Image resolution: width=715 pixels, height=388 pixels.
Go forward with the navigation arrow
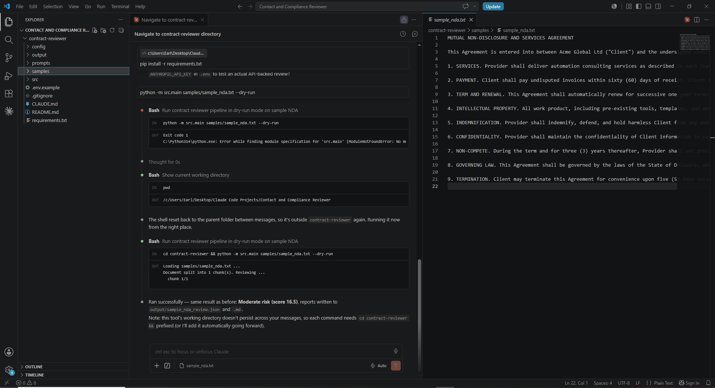tap(250, 6)
